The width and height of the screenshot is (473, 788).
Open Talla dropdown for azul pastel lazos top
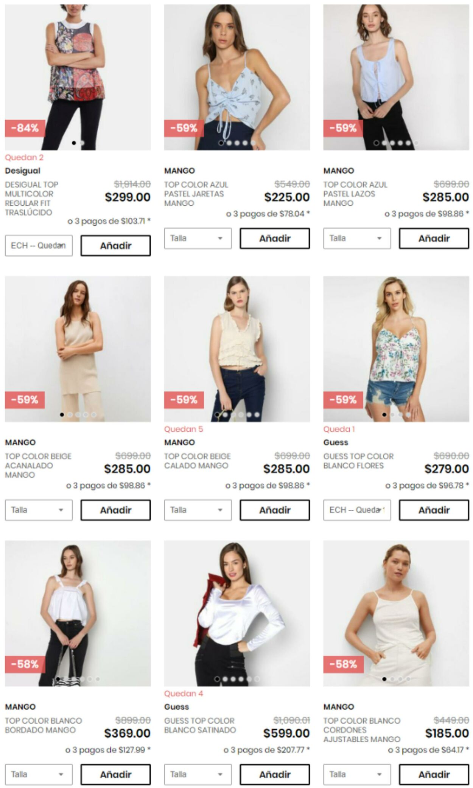pos(357,238)
